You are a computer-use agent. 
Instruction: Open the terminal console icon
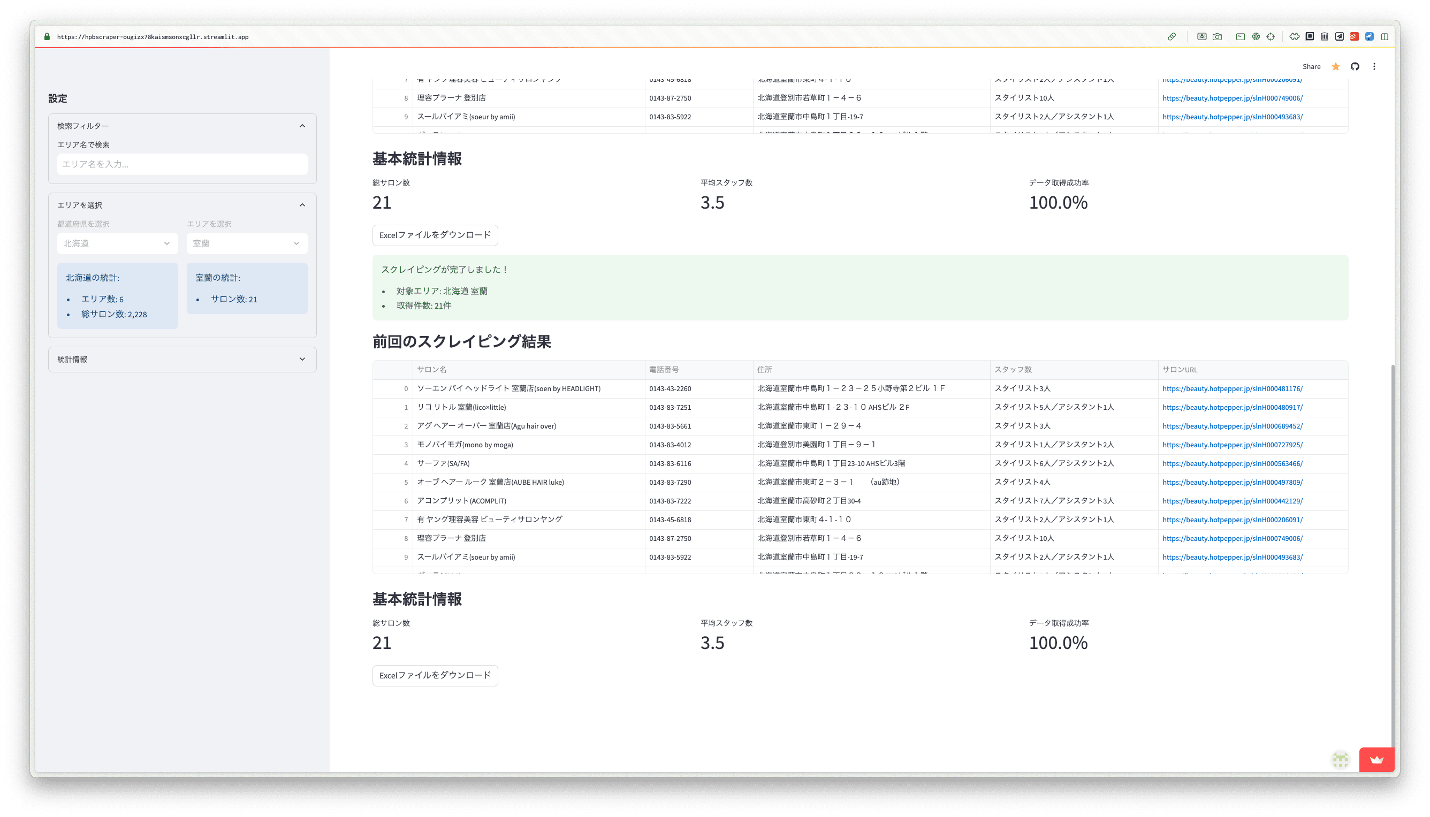[1241, 37]
